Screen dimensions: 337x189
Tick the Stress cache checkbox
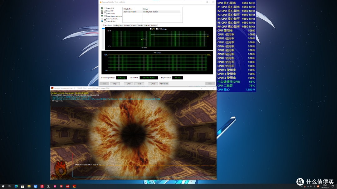coord(105,13)
